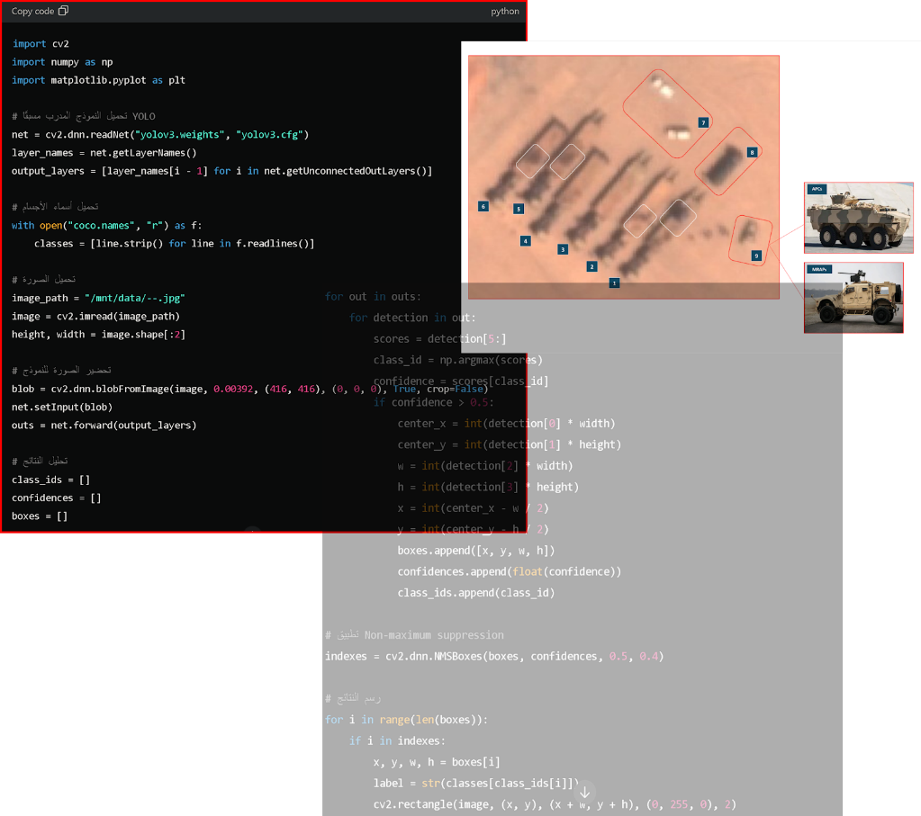Select marker number 2 on satellite image
Image resolution: width=921 pixels, height=816 pixels.
[591, 266]
